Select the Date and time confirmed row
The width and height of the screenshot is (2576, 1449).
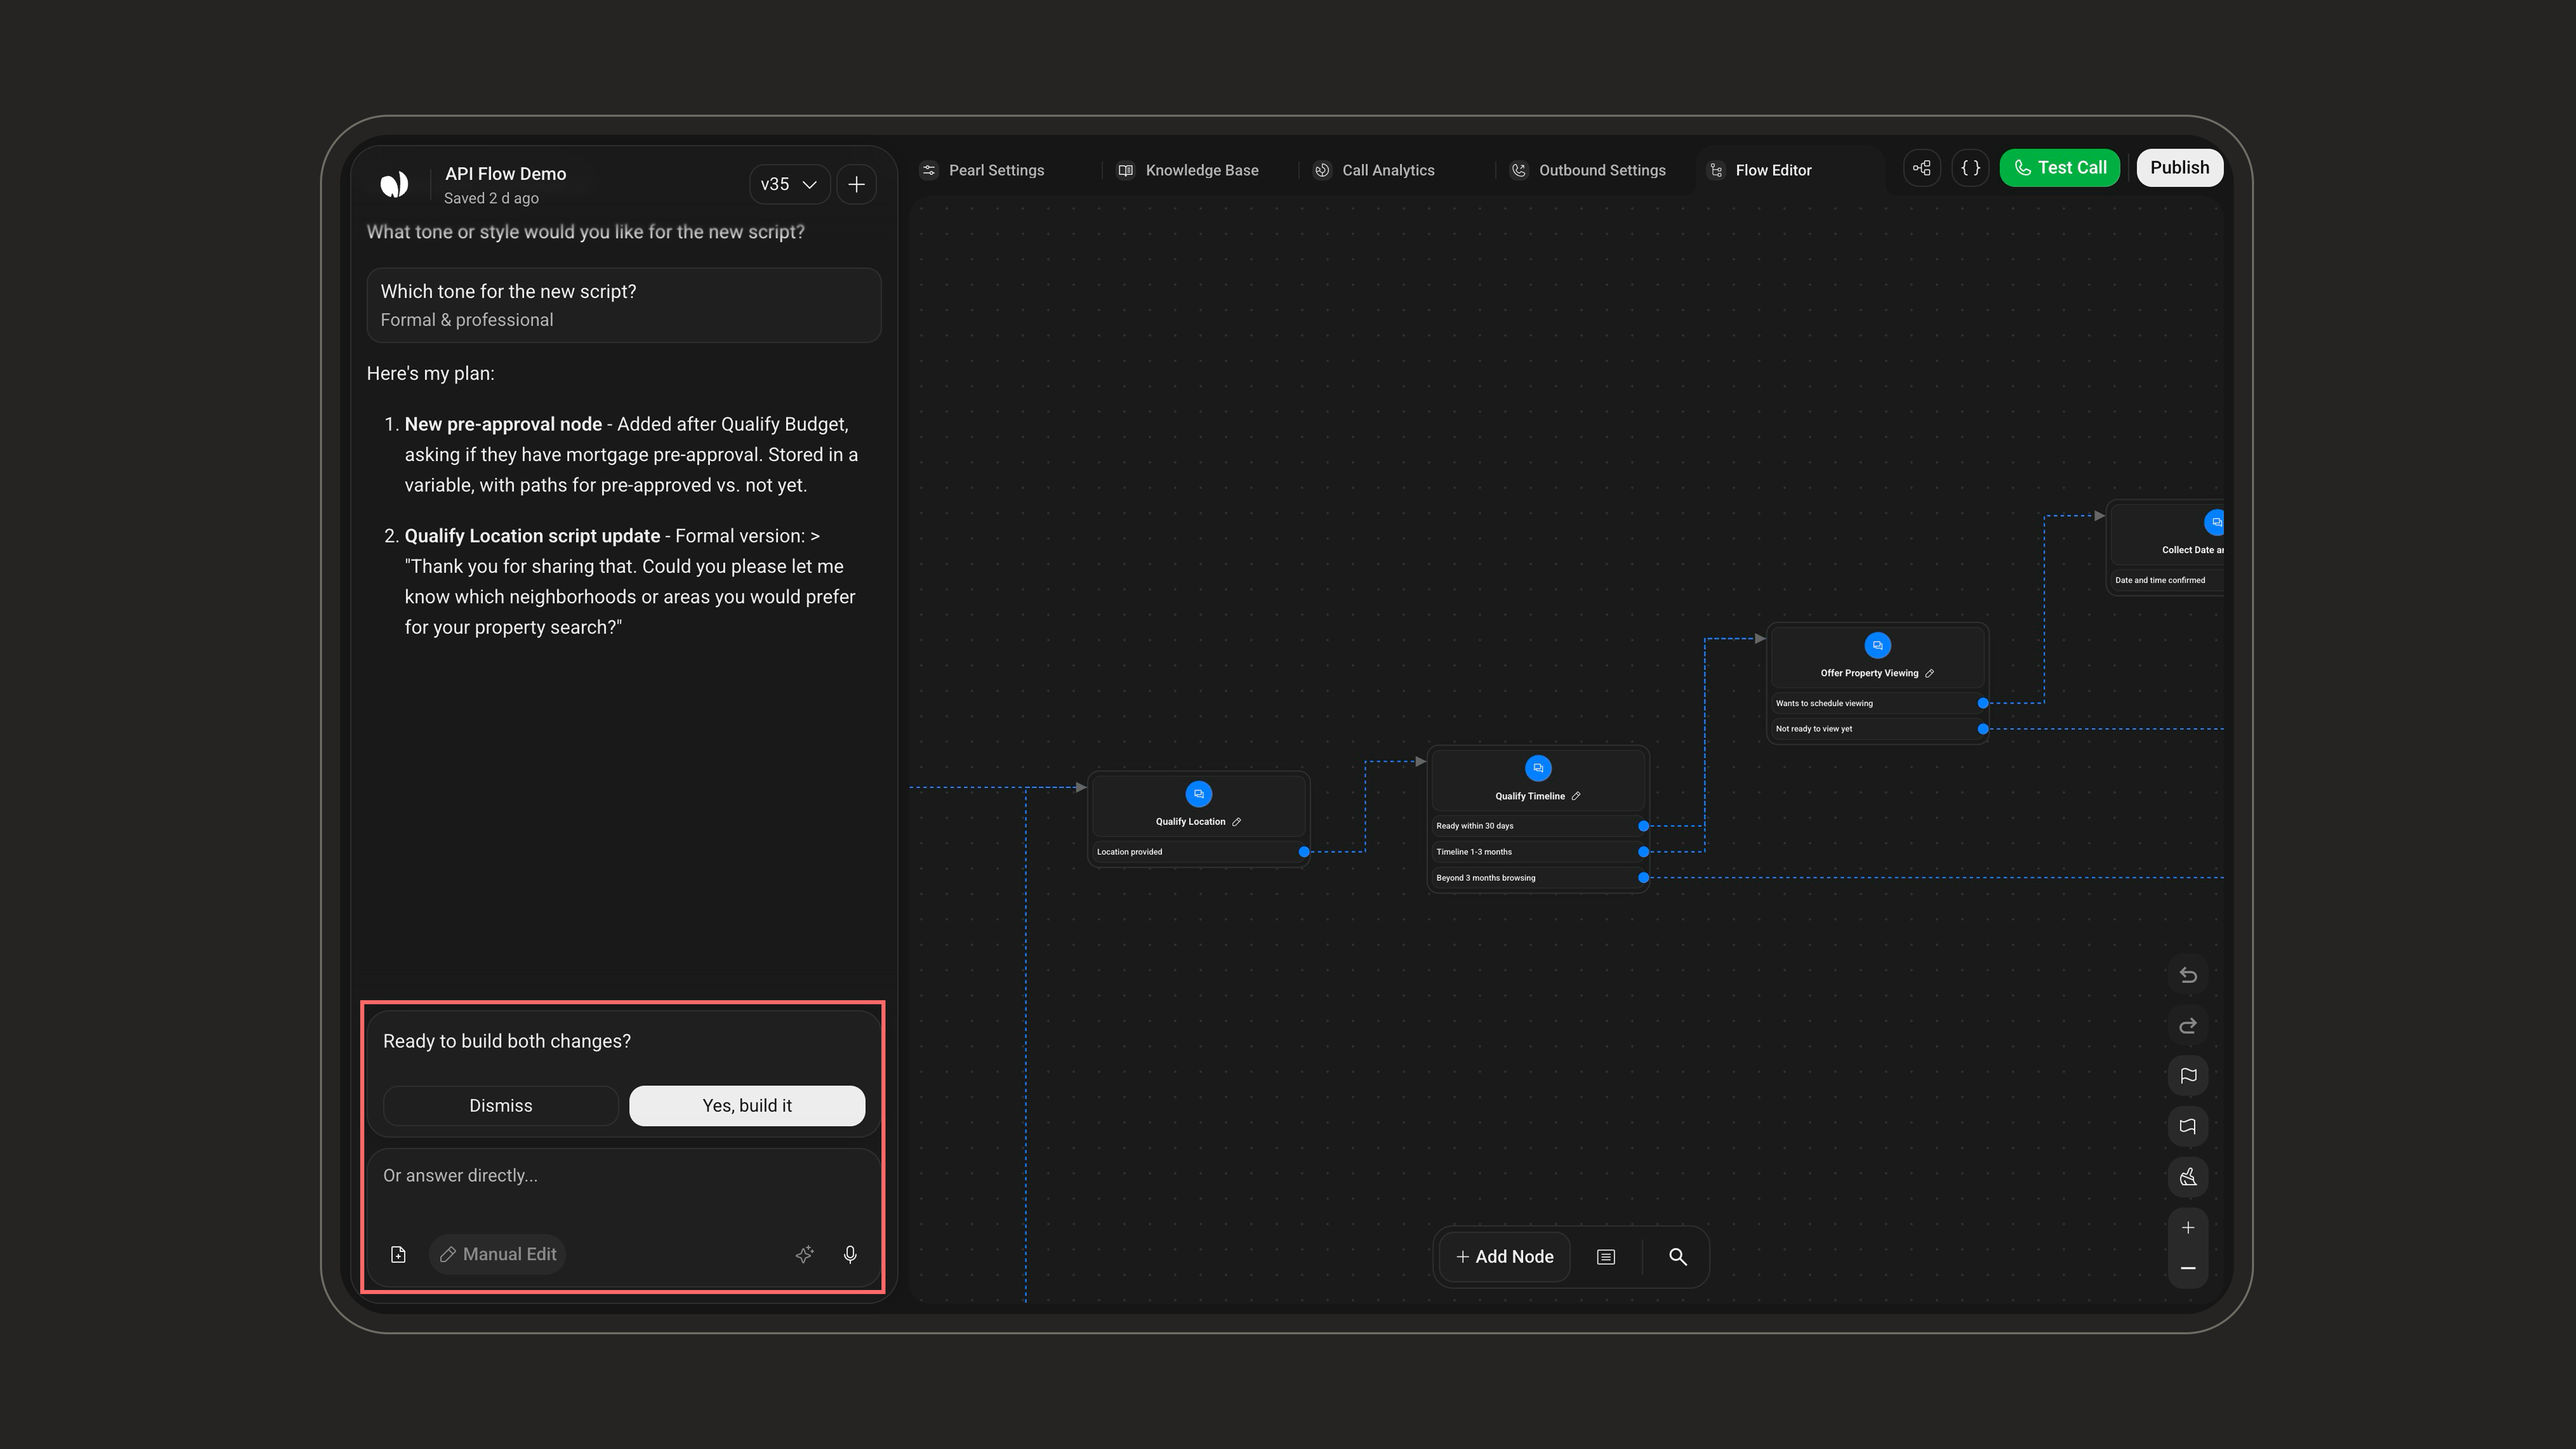click(x=2167, y=580)
